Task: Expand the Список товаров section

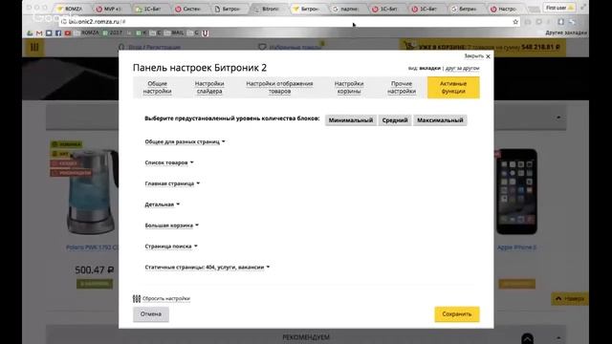Action: pos(169,162)
